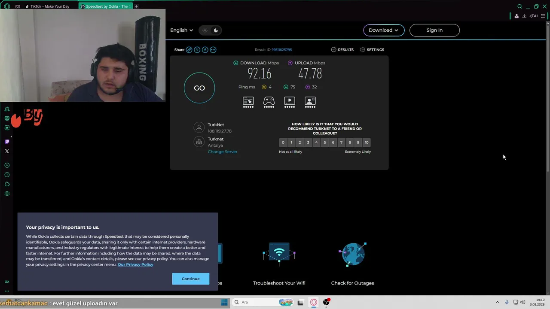Viewport: 550px width, 309px height.
Task: Open Result ID 19511625795 link
Action: (x=282, y=50)
